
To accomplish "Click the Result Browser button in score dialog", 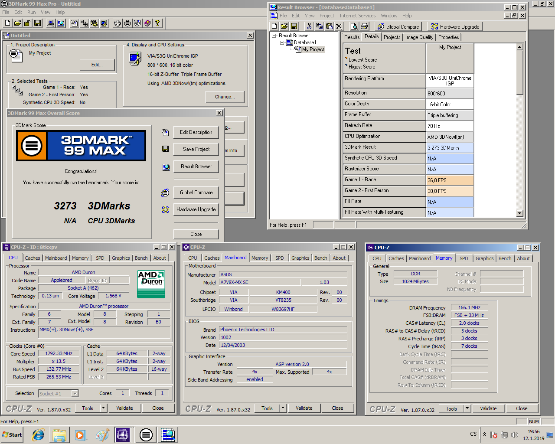I will 196,166.
